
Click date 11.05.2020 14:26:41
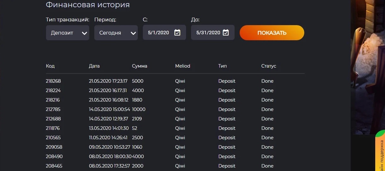(108, 138)
